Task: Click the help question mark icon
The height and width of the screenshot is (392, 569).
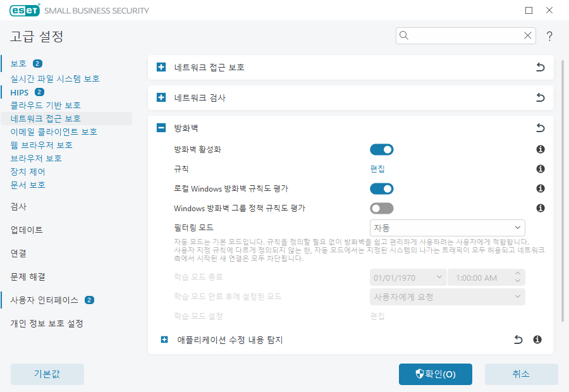Action: 549,36
